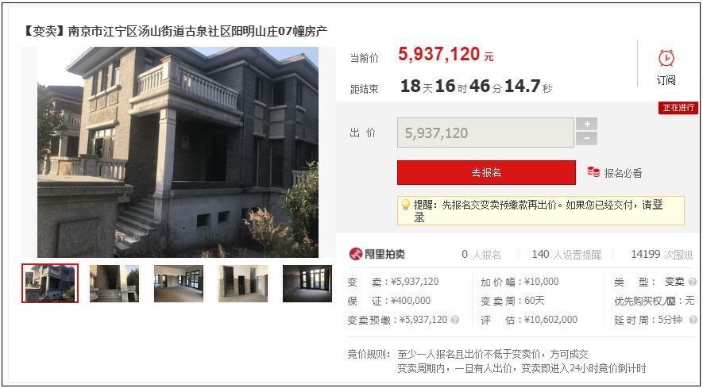703x388 pixels.
Task: Open help icon next to 类型 变卖
Action: (693, 282)
